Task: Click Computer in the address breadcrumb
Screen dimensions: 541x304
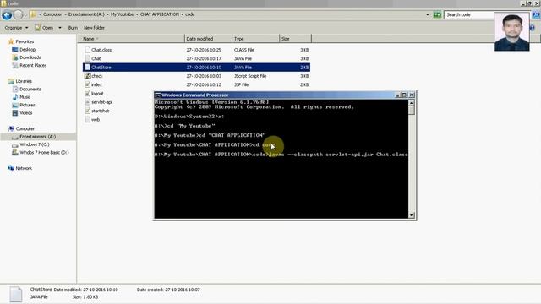Action: 52,14
